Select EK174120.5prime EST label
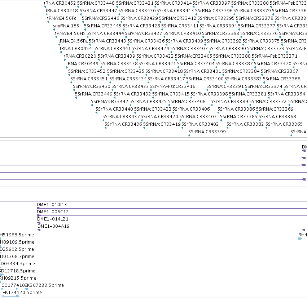 click(x=22, y=293)
